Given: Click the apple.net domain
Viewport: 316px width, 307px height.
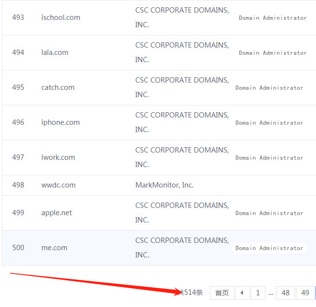Looking at the screenshot, I should pos(56,213).
